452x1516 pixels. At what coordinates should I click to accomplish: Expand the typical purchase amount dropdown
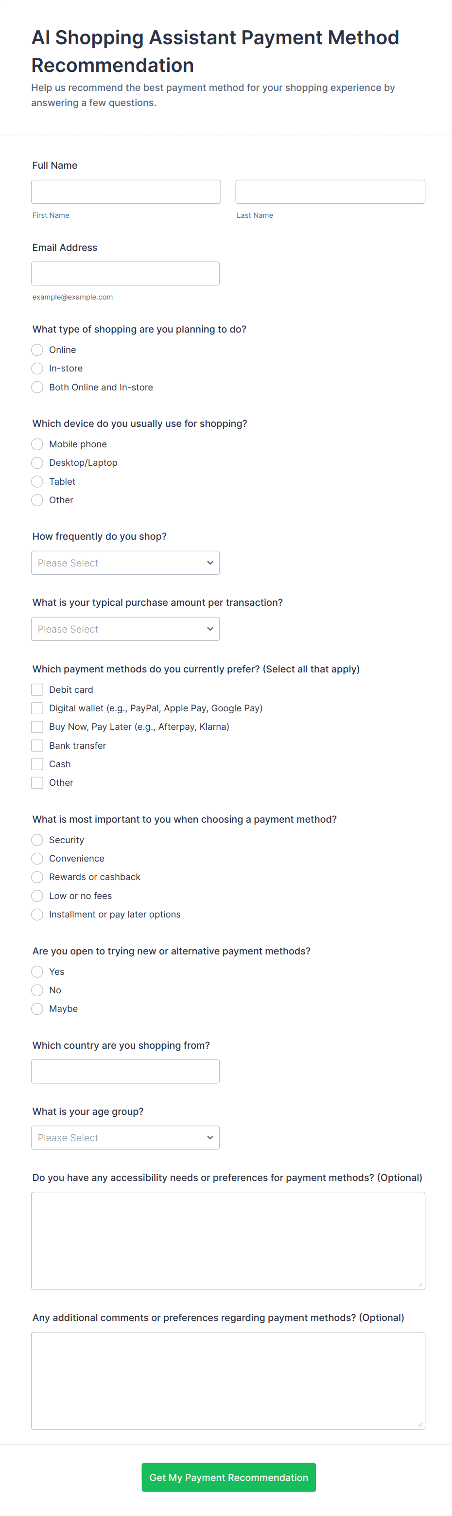pyautogui.click(x=125, y=629)
